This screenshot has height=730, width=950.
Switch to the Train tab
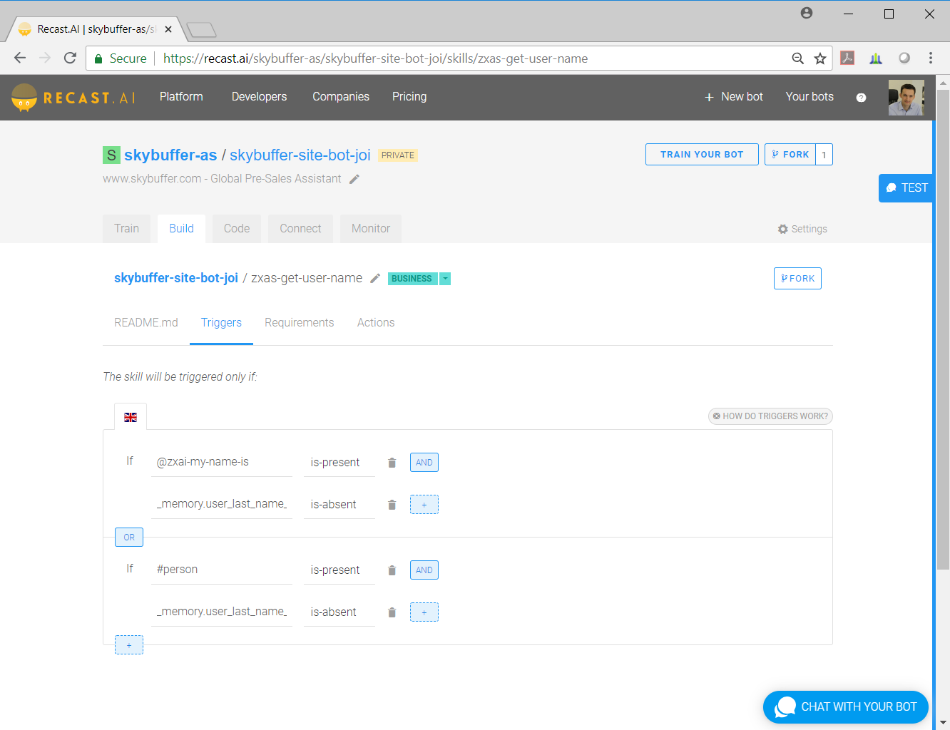coord(126,229)
